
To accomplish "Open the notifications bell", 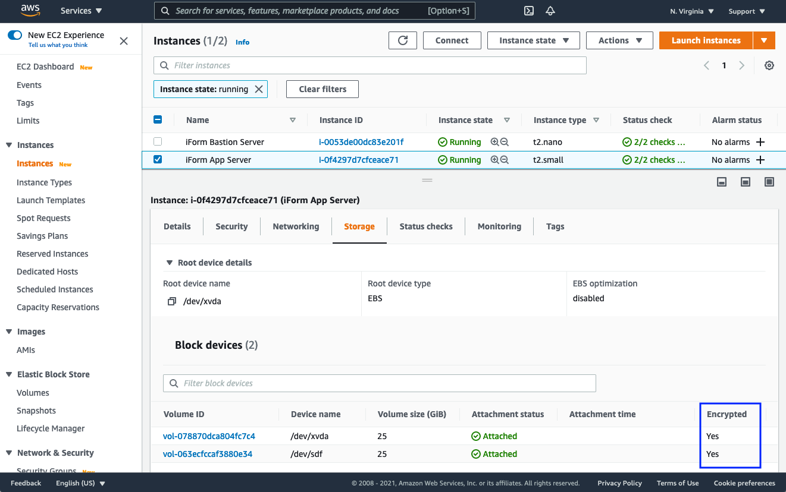I will pyautogui.click(x=550, y=11).
